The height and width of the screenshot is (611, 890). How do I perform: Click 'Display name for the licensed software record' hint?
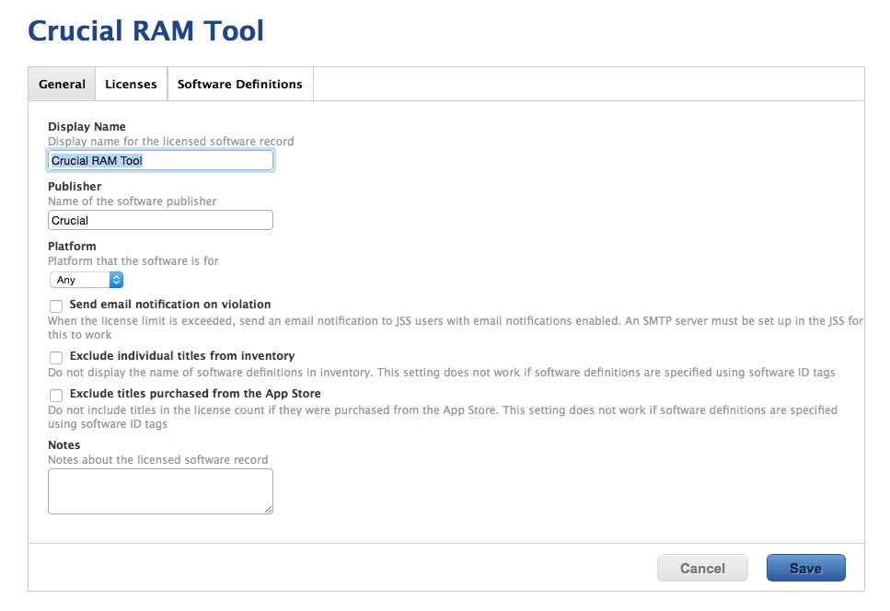pos(171,142)
